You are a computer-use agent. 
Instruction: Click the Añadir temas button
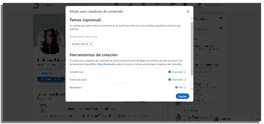click(82, 44)
